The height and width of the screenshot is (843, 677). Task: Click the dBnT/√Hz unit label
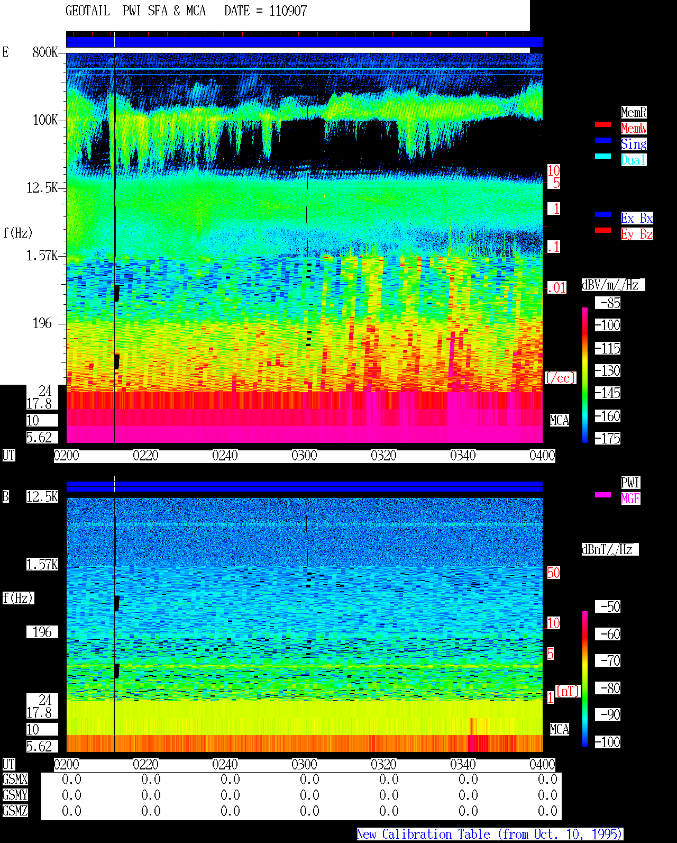coord(610,549)
